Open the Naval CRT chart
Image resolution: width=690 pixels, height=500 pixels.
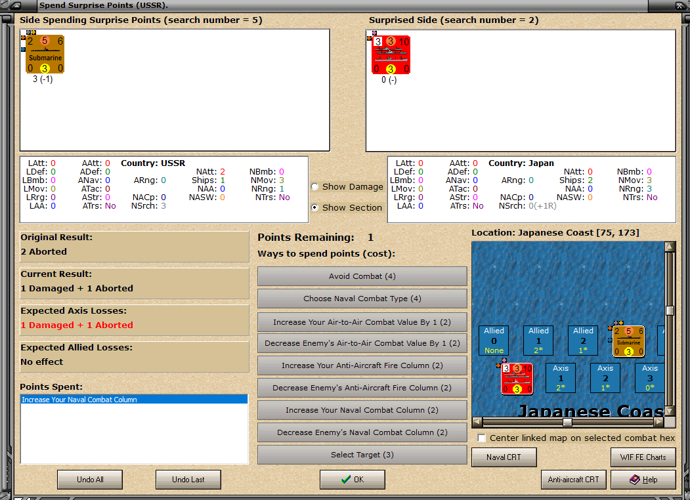click(x=504, y=457)
